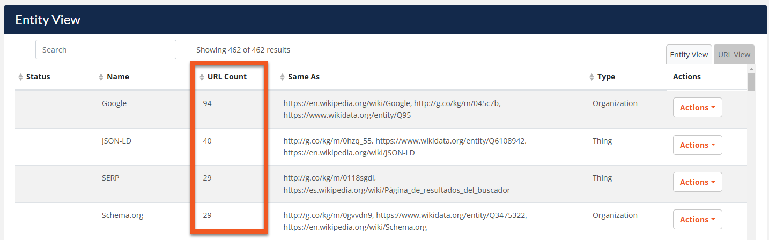Open the Actions dropdown for Schema.org
The width and height of the screenshot is (769, 240).
click(697, 220)
